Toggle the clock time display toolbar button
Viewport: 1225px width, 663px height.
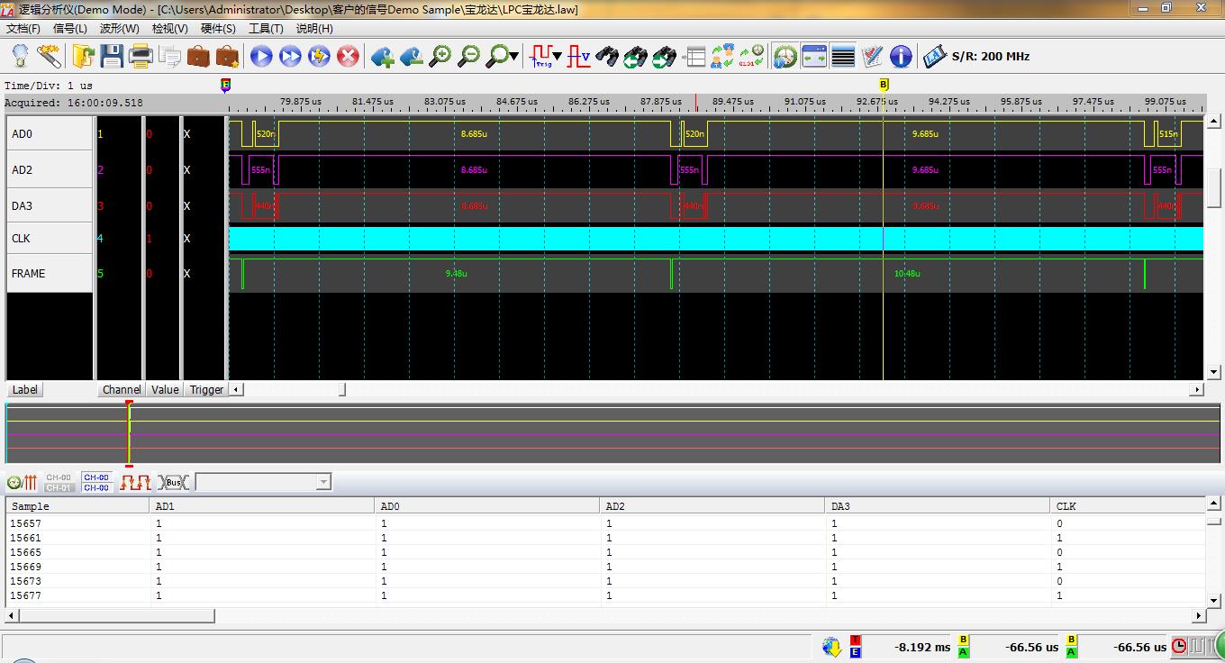click(x=785, y=57)
